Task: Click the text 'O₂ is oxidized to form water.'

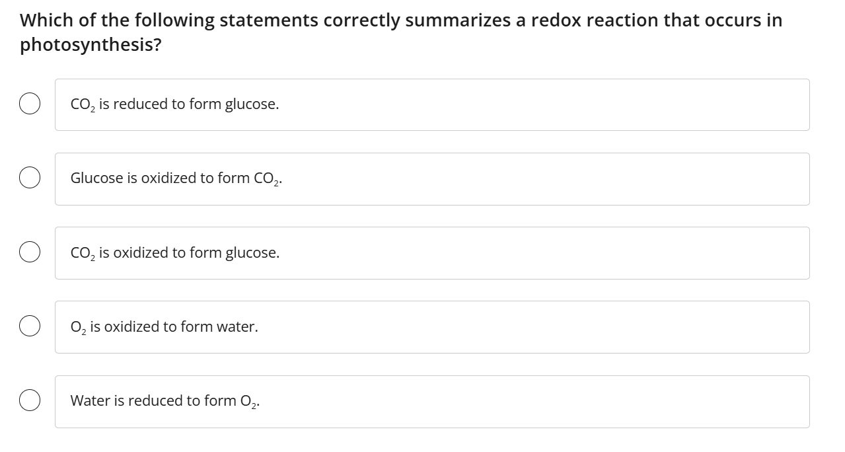Action: click(164, 326)
